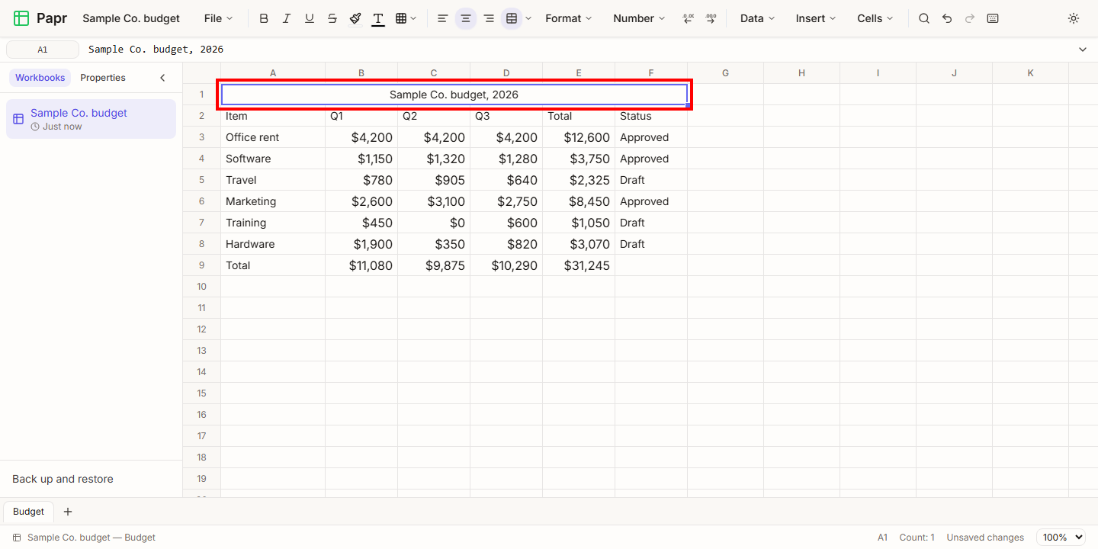Open the search magnifier icon
The image size is (1098, 549).
(x=924, y=18)
